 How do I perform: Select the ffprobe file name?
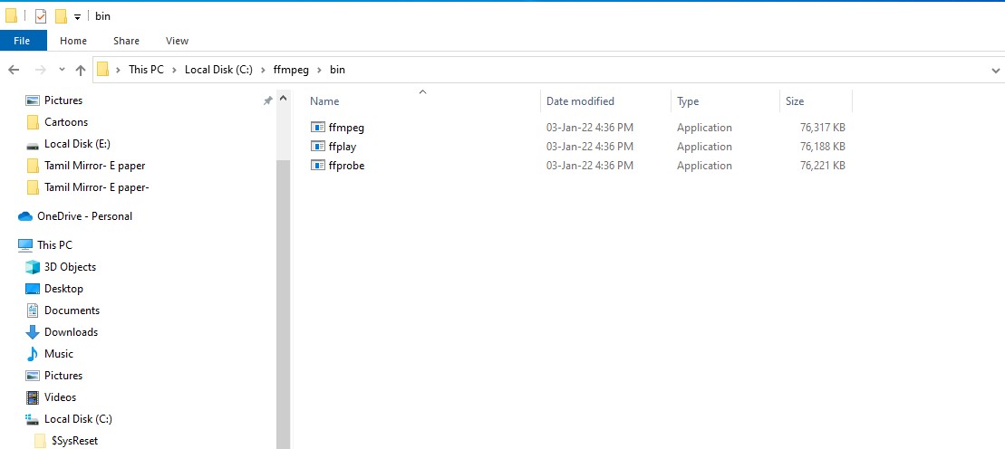click(347, 166)
